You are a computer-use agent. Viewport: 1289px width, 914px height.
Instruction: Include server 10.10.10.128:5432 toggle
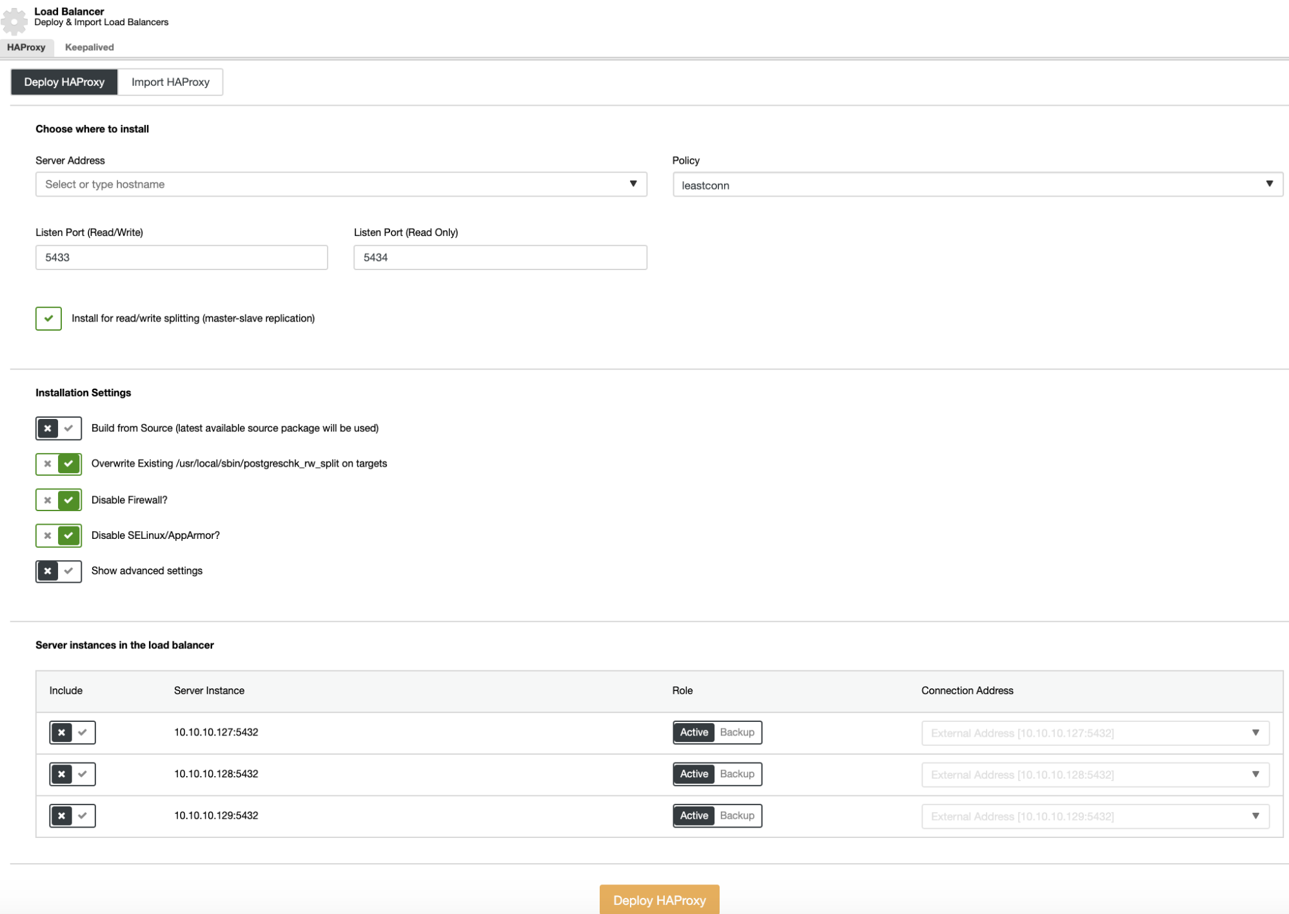(x=72, y=774)
